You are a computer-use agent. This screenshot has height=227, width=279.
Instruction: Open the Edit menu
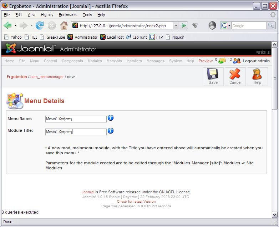19,15
